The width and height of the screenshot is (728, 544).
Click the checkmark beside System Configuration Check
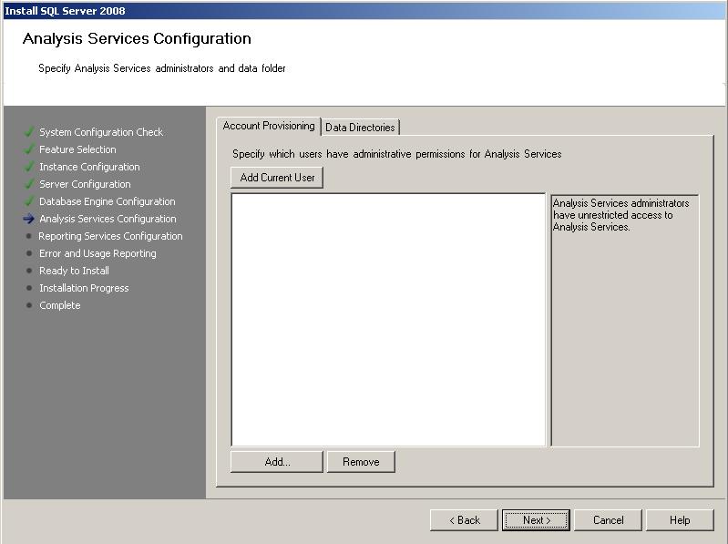[29, 132]
